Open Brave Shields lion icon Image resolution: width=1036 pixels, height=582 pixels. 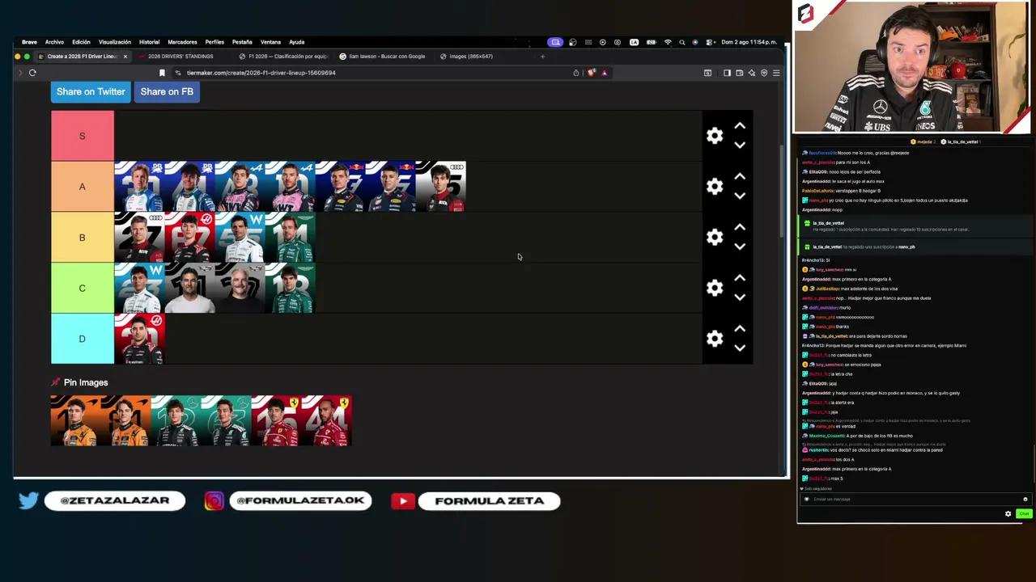pyautogui.click(x=592, y=73)
